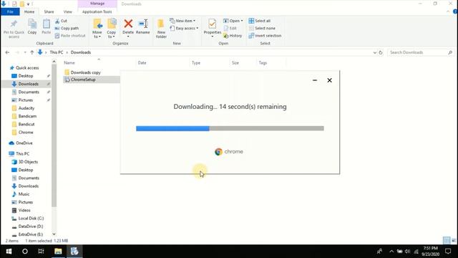Close the Chrome installer dialog
Screen dimensions: 458x258
click(329, 80)
